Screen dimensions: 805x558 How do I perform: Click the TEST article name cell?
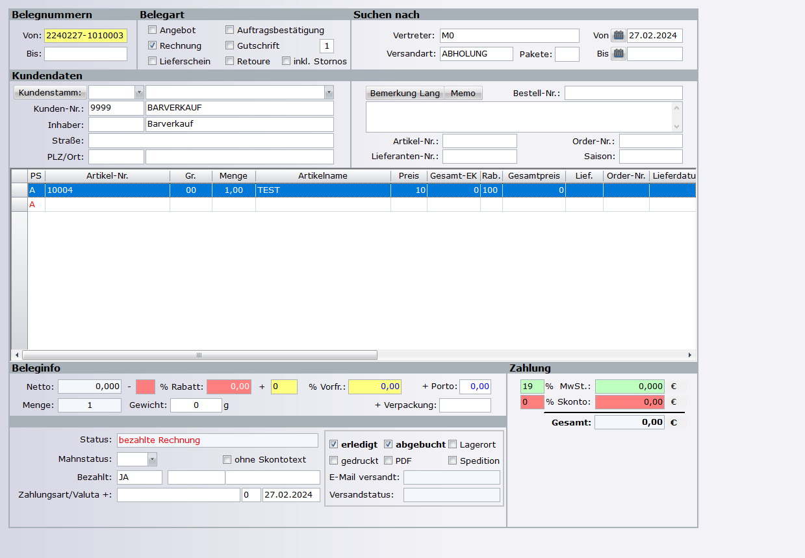323,190
